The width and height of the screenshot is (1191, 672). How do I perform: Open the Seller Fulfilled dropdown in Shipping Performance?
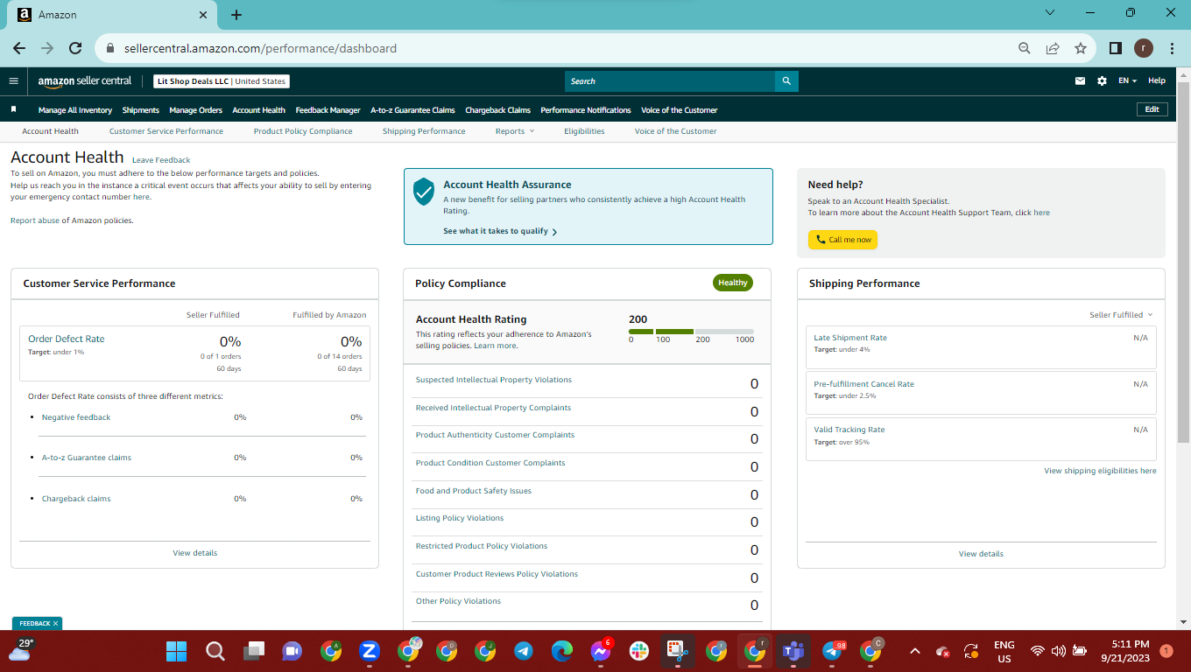pyautogui.click(x=1121, y=315)
